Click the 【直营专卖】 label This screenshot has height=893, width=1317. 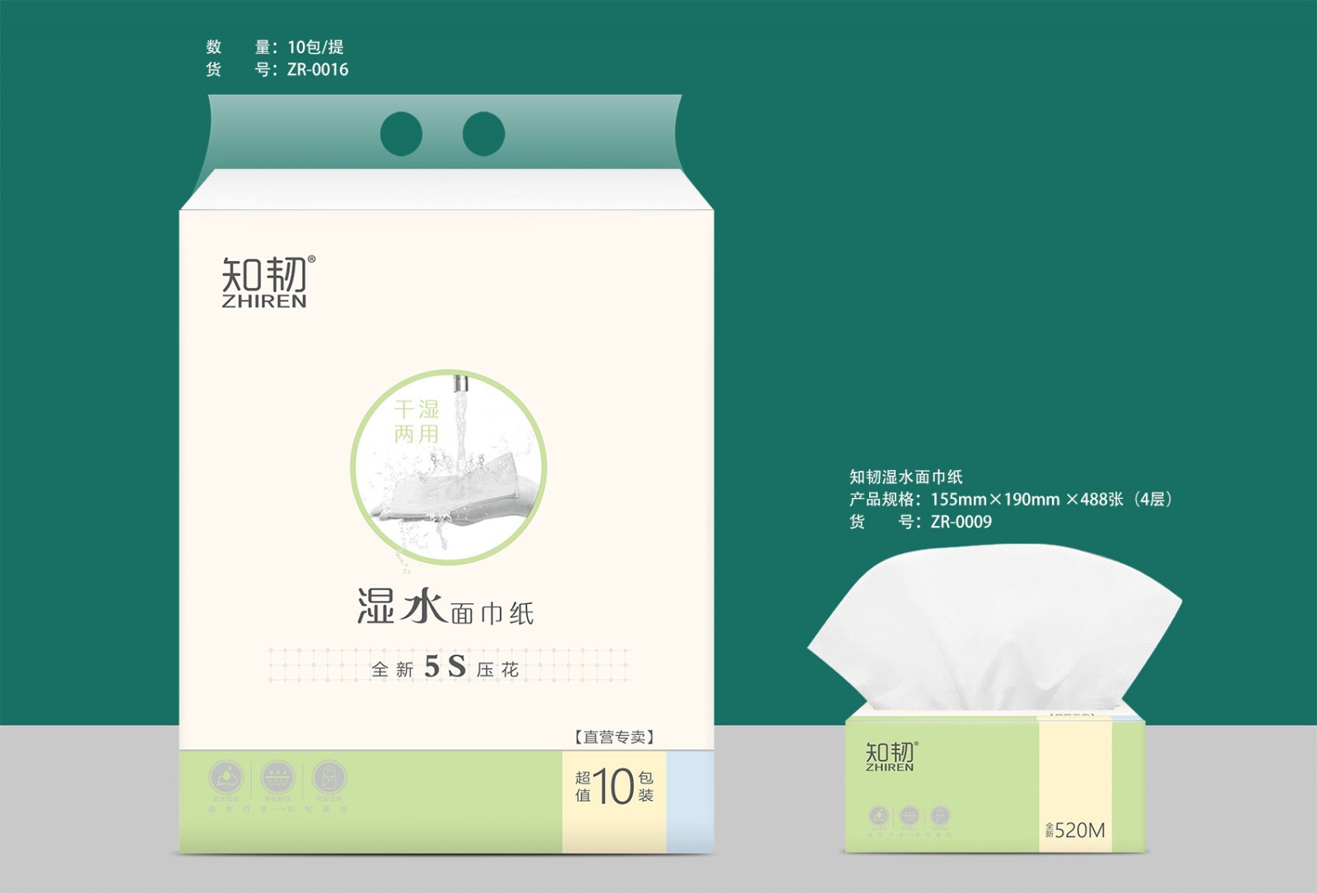pyautogui.click(x=614, y=737)
